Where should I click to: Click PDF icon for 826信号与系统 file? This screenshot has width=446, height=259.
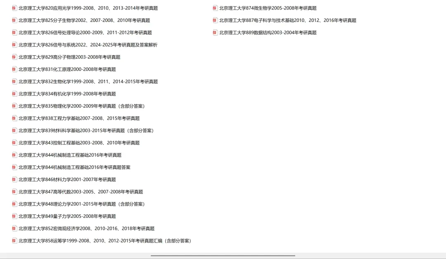[x=14, y=45]
